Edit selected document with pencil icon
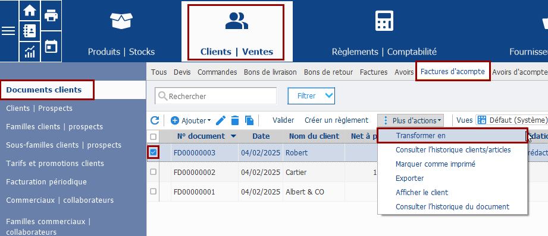Screen dimensions: 548x236 point(221,120)
